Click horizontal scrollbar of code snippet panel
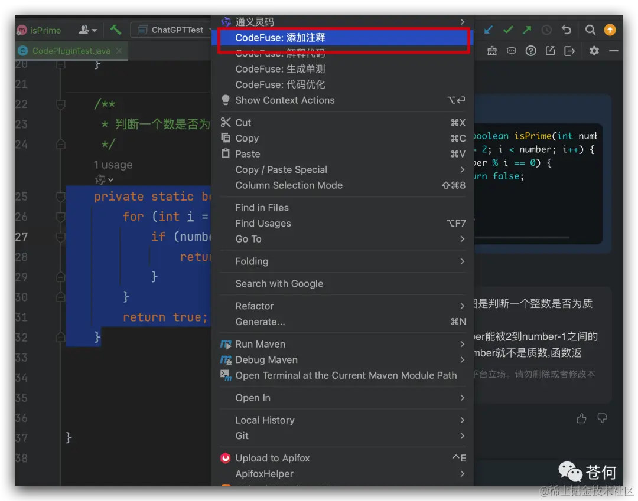638x501 pixels. [x=522, y=237]
